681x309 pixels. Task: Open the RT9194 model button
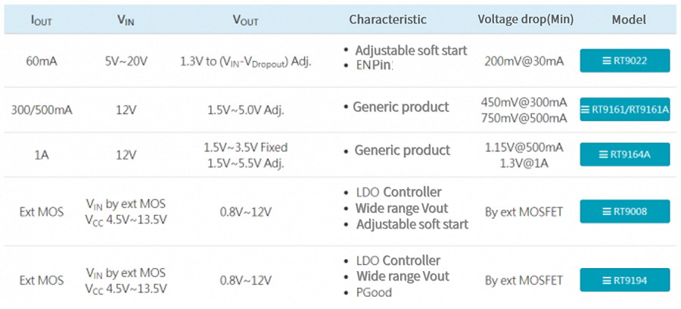[624, 280]
